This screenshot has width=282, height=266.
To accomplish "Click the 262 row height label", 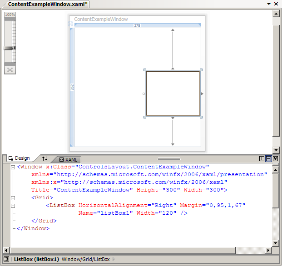I will point(72,87).
